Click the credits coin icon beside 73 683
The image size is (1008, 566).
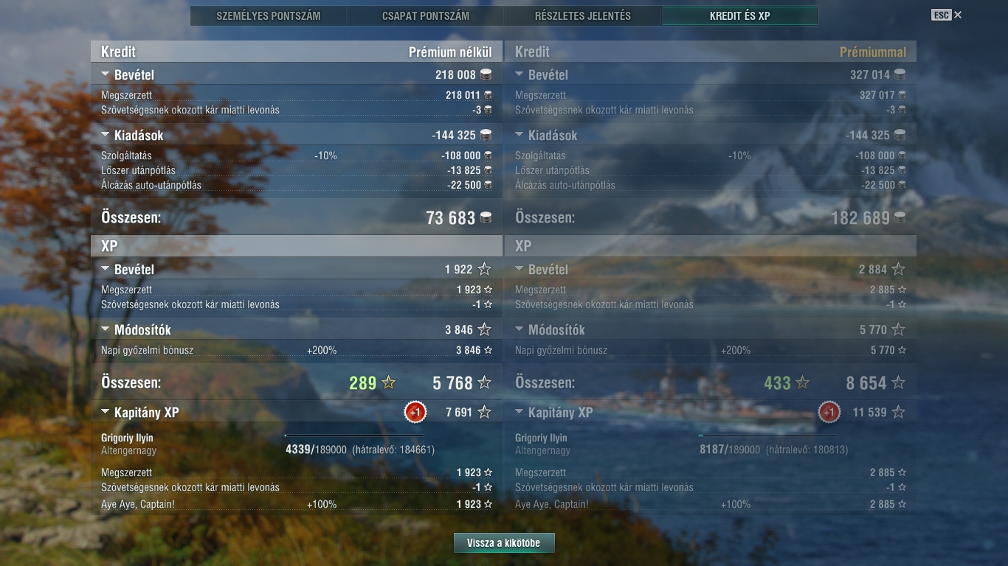[x=486, y=217]
